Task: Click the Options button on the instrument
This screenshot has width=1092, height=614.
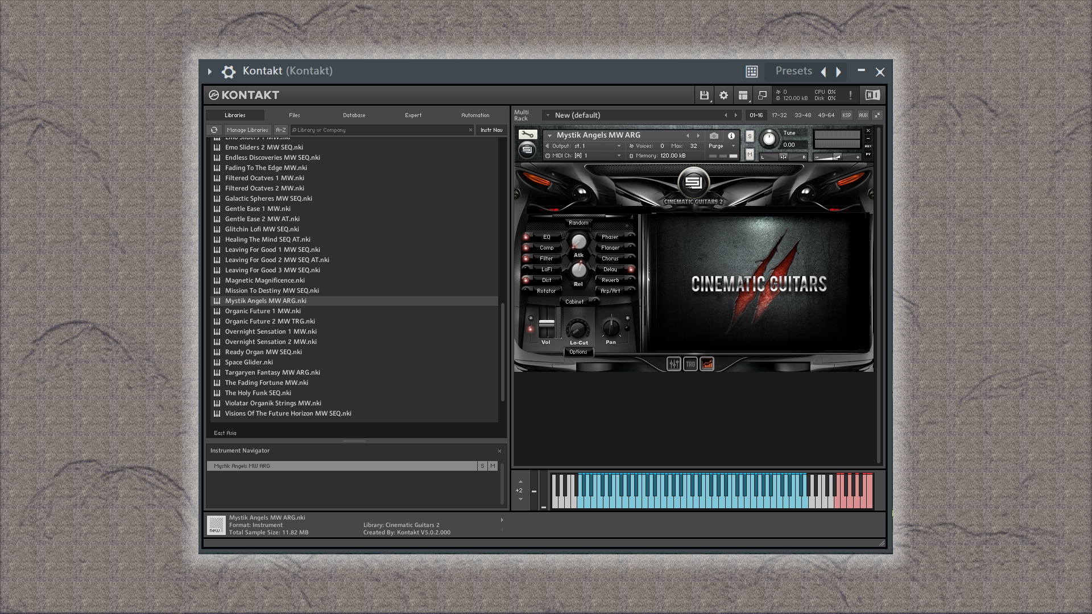Action: (578, 352)
